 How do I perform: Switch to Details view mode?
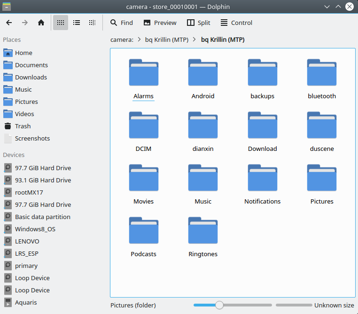[93, 23]
